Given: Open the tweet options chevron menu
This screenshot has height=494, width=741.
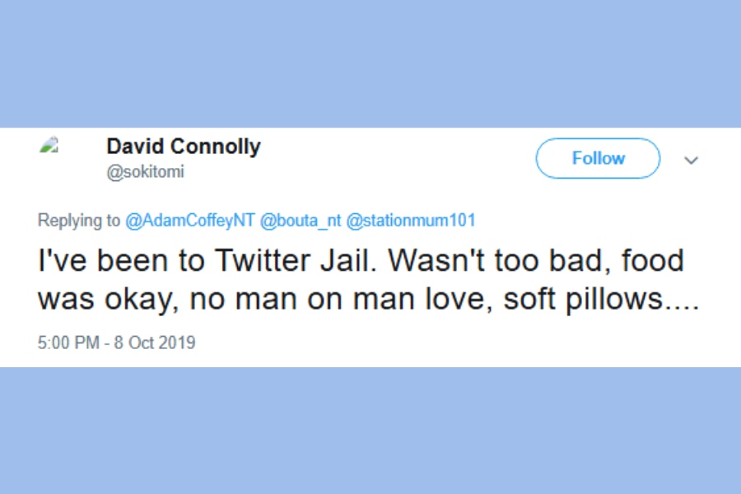Looking at the screenshot, I should point(692,160).
